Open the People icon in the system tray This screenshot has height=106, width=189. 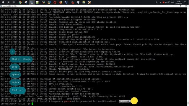157,2
